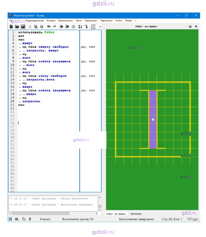
Task: Open the Практикум menu
Action: (x=91, y=21)
